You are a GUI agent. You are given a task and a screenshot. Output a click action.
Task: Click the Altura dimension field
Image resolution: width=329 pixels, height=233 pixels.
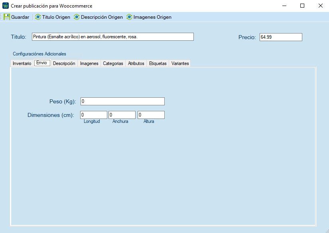(151, 115)
